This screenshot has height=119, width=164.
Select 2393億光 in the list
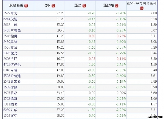[x=10, y=53]
